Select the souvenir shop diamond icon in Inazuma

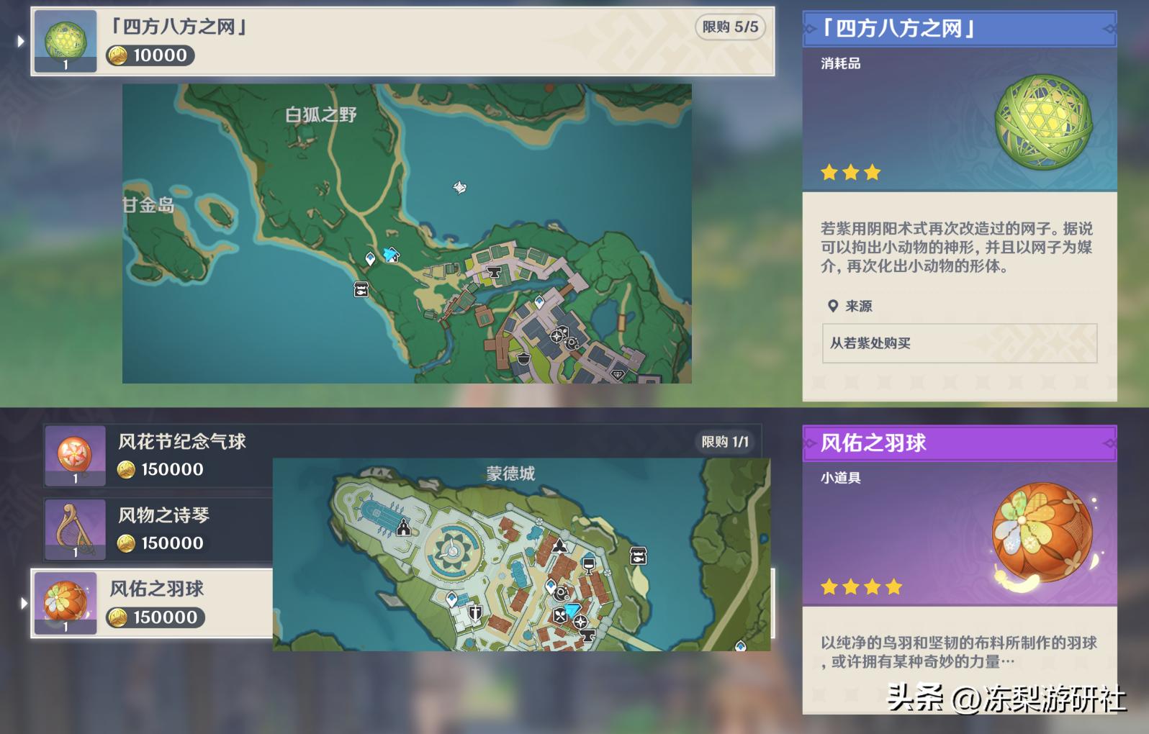617,375
